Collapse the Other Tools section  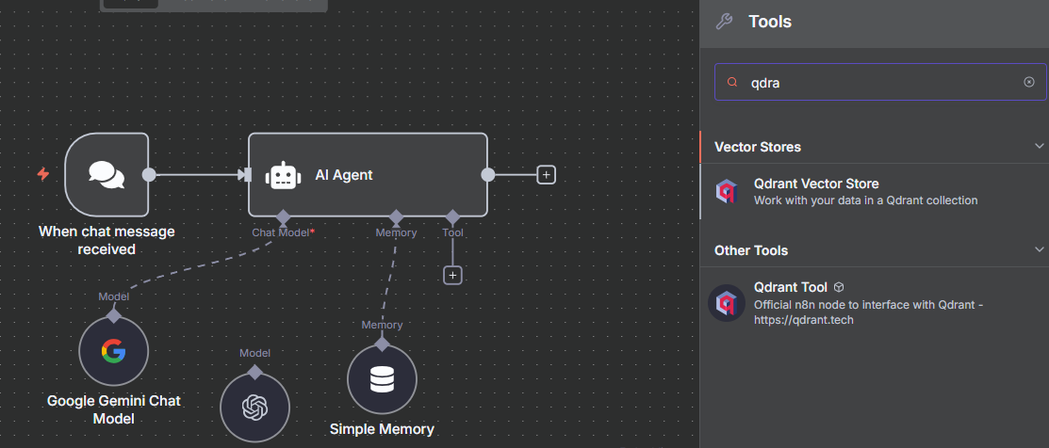point(1039,250)
